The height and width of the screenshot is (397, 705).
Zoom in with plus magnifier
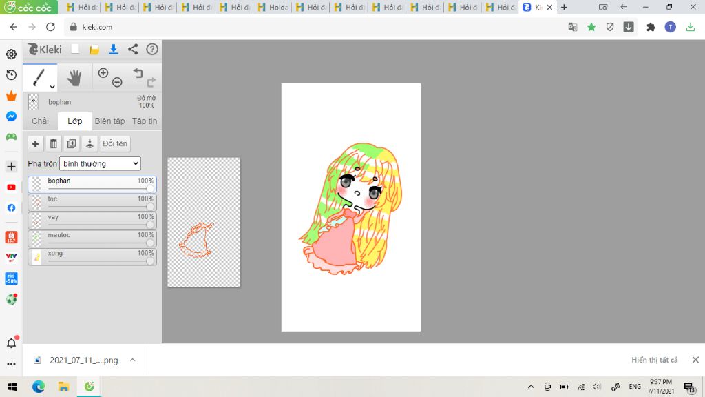pos(103,73)
